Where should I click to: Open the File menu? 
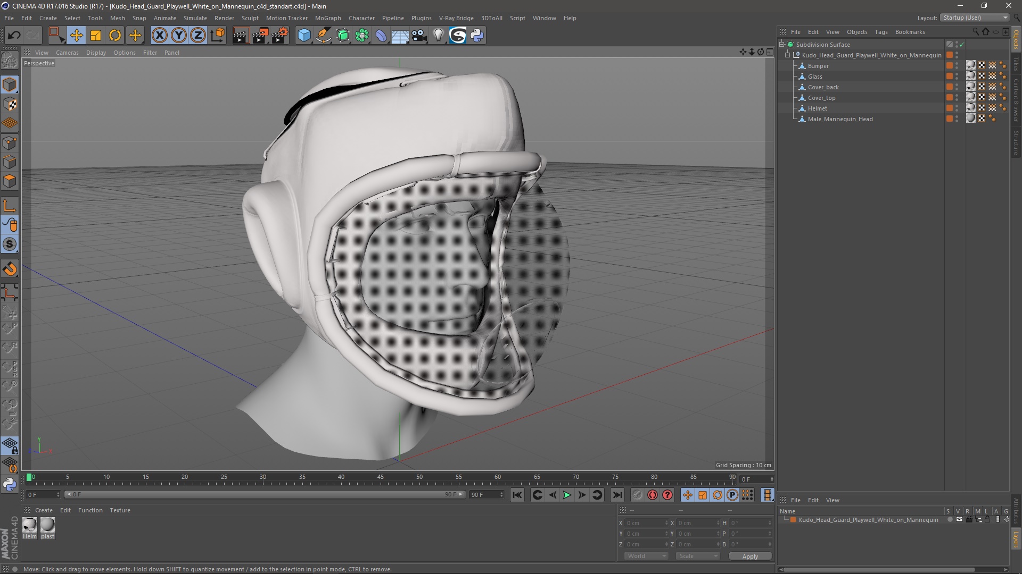coord(9,18)
